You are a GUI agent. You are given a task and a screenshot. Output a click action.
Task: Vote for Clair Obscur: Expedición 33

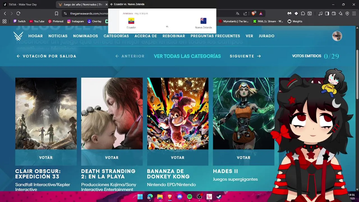click(x=46, y=158)
